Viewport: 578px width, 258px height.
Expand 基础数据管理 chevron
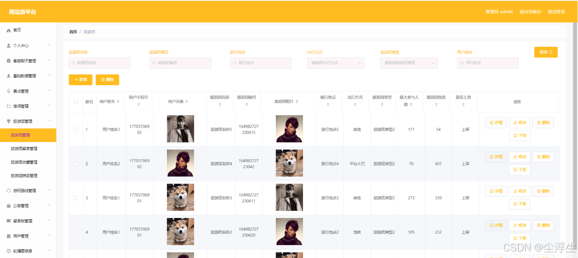pos(49,76)
